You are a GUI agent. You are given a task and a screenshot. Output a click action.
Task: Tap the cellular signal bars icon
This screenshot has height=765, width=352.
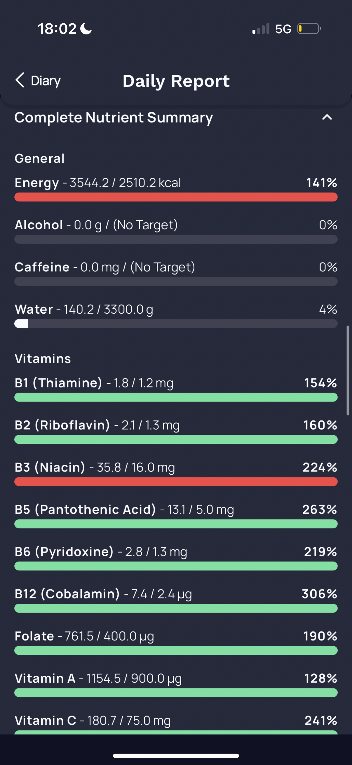[x=261, y=29]
